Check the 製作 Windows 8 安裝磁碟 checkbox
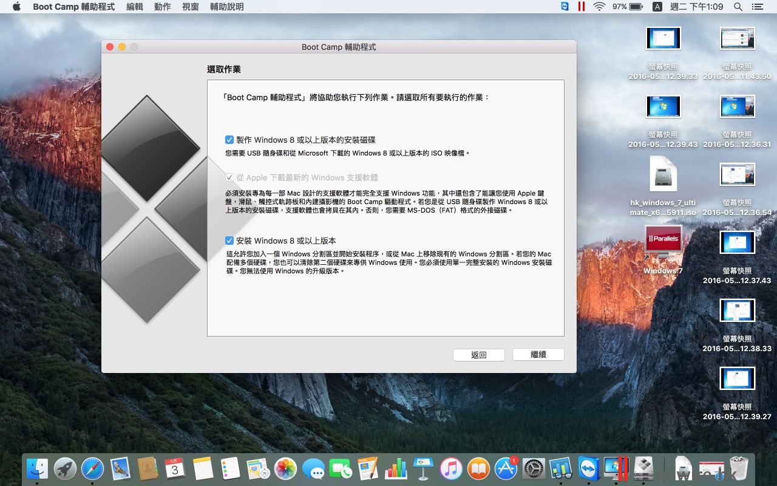The image size is (777, 486). coord(229,140)
